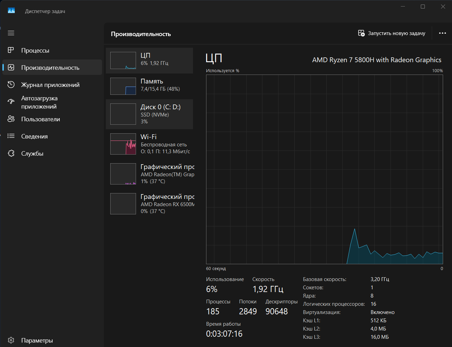
Task: Select AMD Radeon(TM) Graphics GPU thumbnail
Action: coord(123,174)
